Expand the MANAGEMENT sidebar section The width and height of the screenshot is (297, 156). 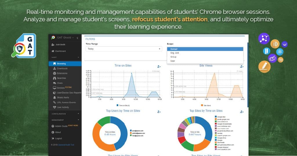click(65, 120)
